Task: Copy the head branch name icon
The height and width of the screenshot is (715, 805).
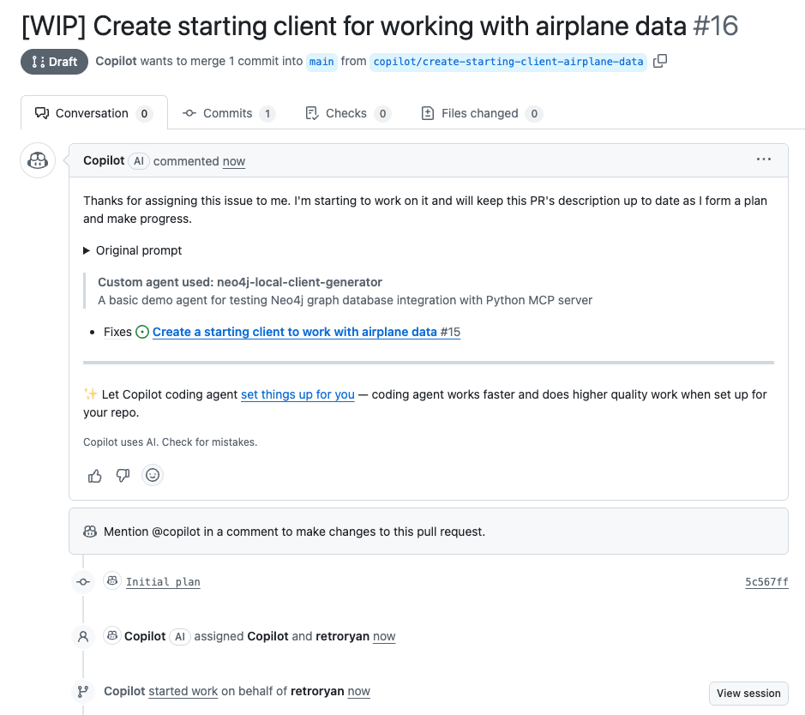Action: [x=660, y=61]
